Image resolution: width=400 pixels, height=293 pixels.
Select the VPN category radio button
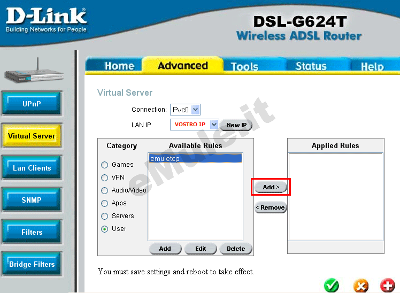[x=105, y=178]
